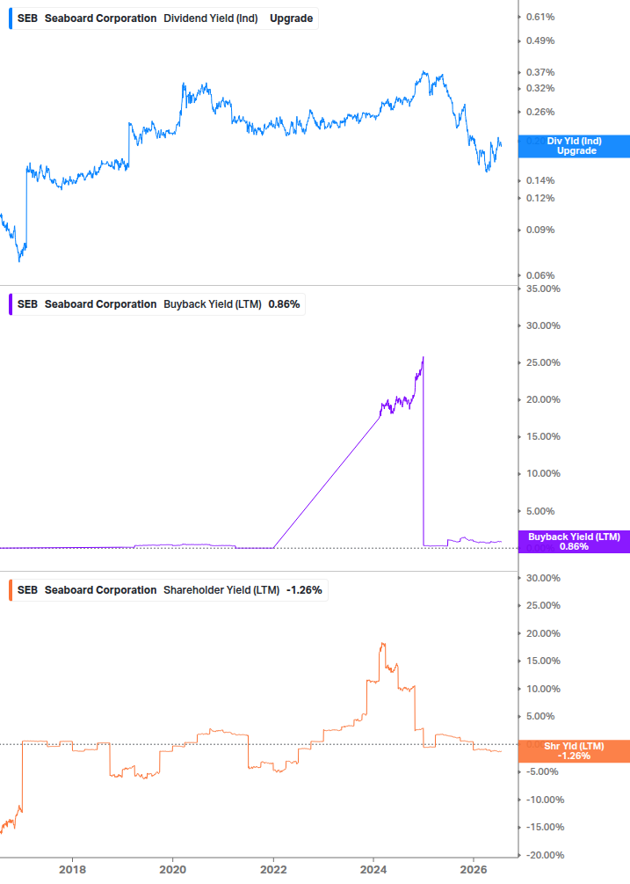This screenshot has height=884, width=630.
Task: Click the purple Buyback Yield color bar
Action: 11,304
